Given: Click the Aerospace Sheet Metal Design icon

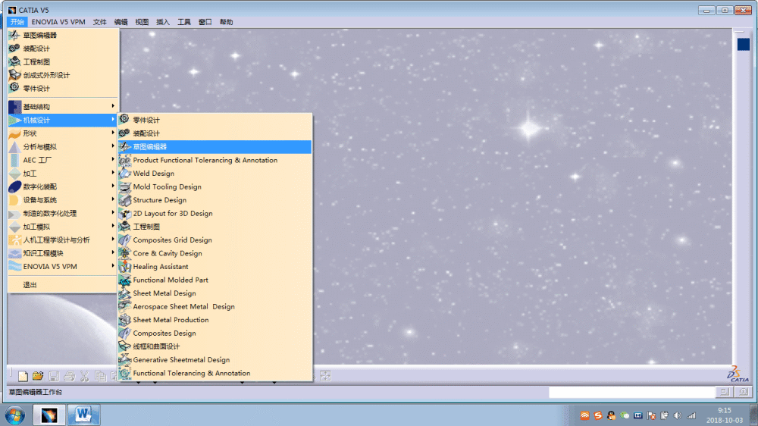Looking at the screenshot, I should [125, 306].
